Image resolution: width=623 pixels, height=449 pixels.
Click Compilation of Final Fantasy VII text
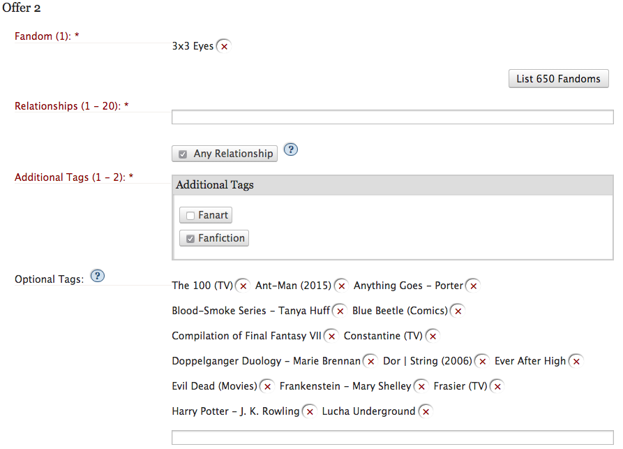(x=246, y=336)
